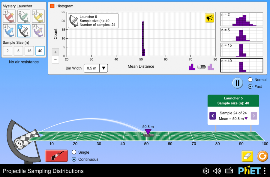The image size is (270, 177).
Task: Mute audio with the speaker icon
Action: (x=217, y=171)
